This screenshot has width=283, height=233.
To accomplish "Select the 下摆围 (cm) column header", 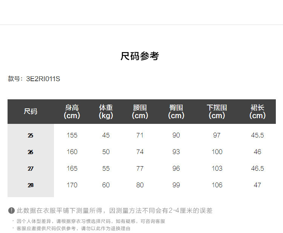I will point(217,111).
